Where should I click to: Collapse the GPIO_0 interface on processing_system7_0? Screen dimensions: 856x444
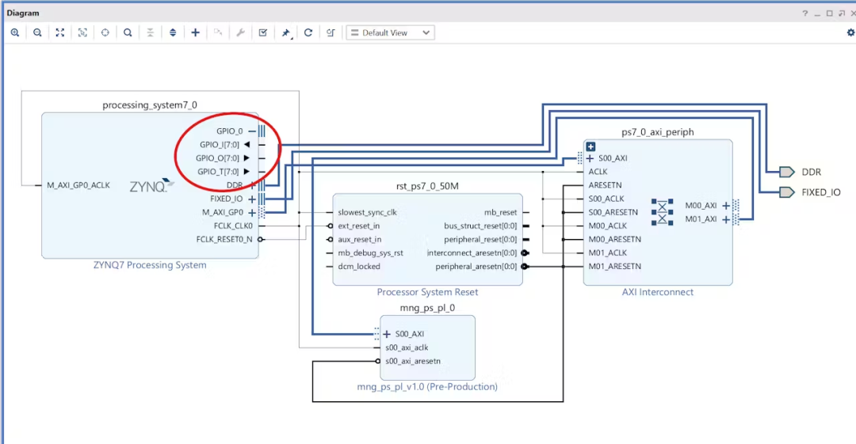252,131
